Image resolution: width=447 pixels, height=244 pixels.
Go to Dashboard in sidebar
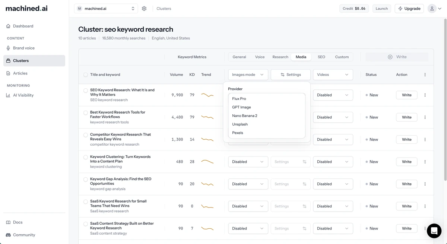[x=34, y=26]
